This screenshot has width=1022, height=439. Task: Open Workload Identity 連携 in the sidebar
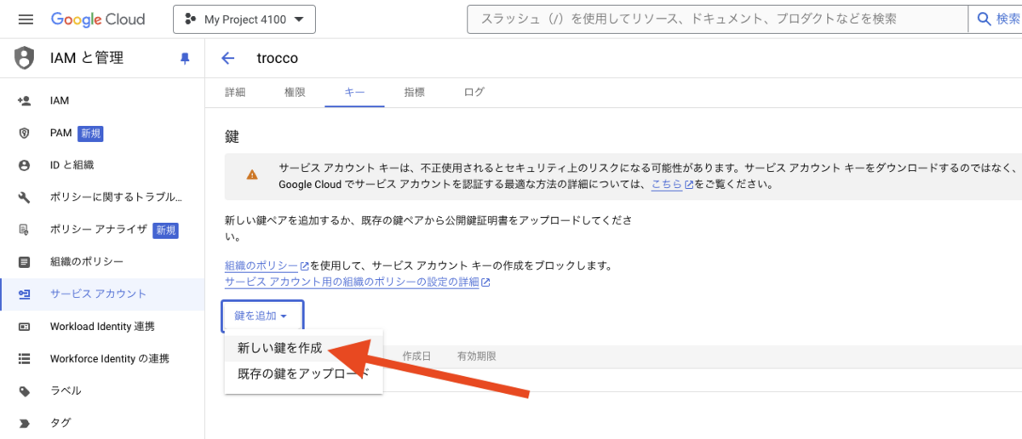pyautogui.click(x=102, y=326)
